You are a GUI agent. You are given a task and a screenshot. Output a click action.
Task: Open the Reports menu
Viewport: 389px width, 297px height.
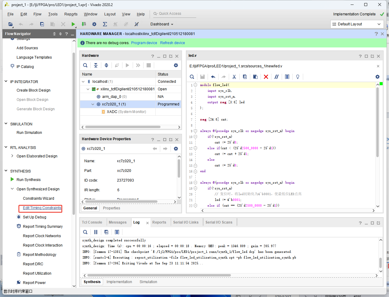tap(71, 14)
